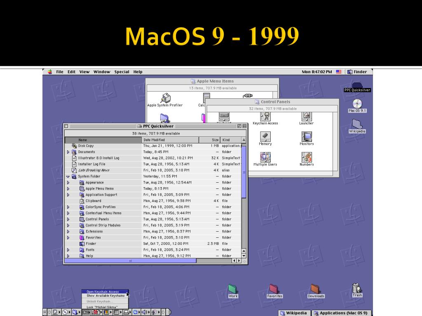Click the monitor color depth strip module
Viewport: 422px width, 316px height.
pos(107,312)
